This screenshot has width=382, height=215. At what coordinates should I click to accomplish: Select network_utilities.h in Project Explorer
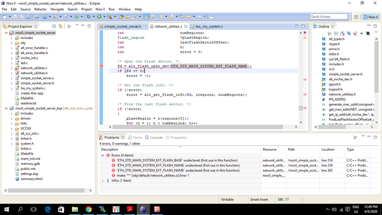pyautogui.click(x=34, y=73)
